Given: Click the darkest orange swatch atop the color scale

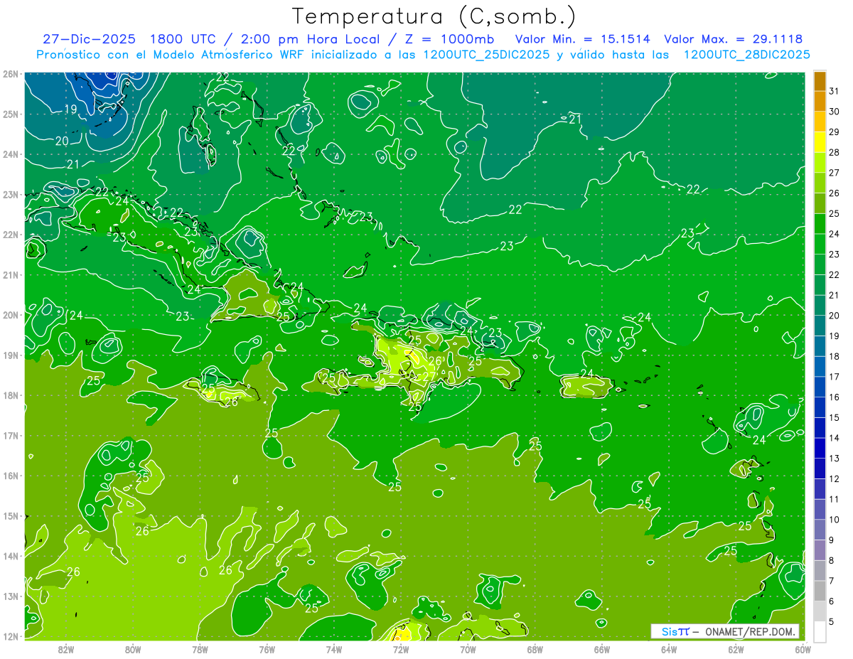Looking at the screenshot, I should pos(820,82).
